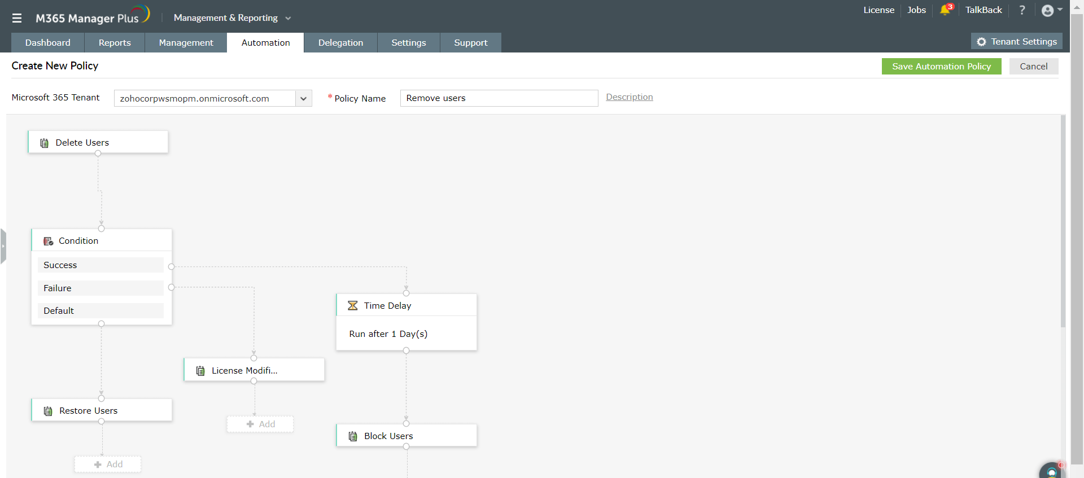This screenshot has height=478, width=1084.
Task: Select the Success condition branch
Action: 100,265
